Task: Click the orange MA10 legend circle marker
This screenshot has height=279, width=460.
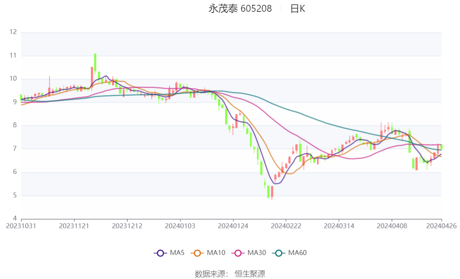Action: [x=198, y=253]
